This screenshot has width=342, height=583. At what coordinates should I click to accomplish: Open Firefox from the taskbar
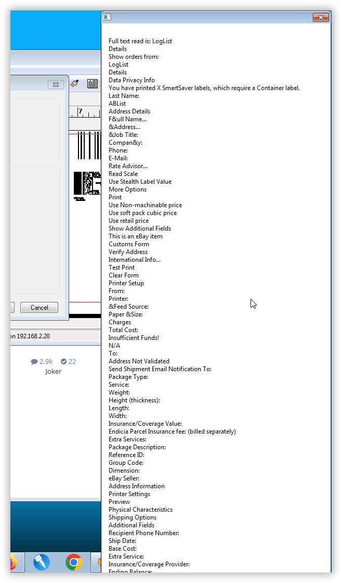(14, 562)
